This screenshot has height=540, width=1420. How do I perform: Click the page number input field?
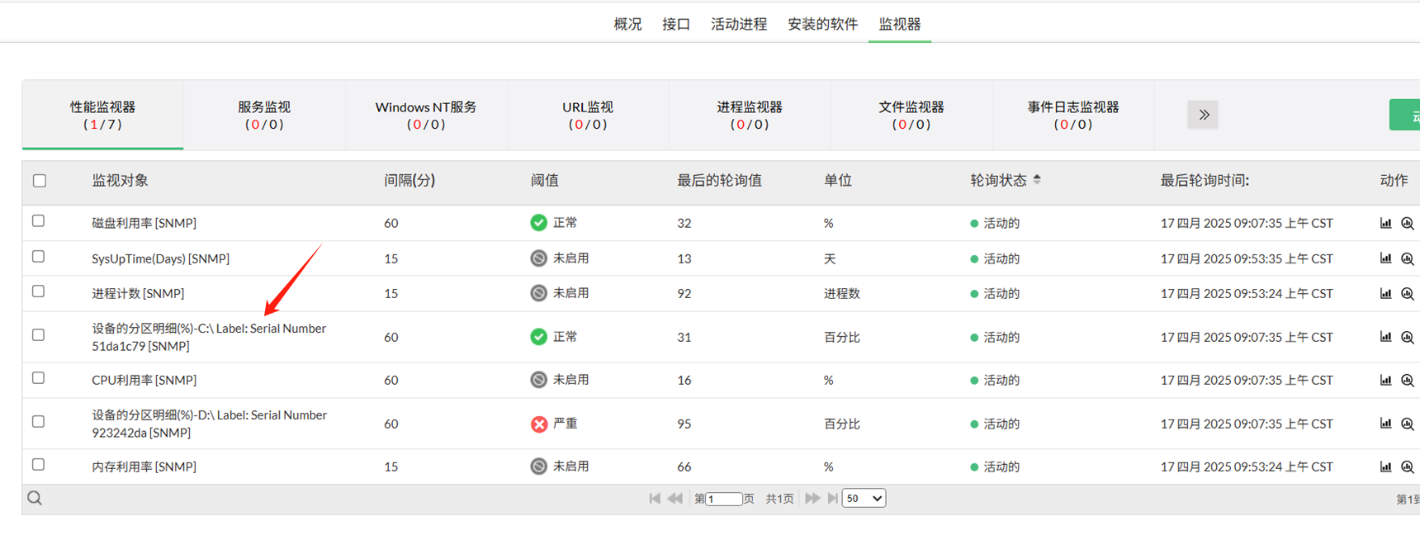point(724,499)
